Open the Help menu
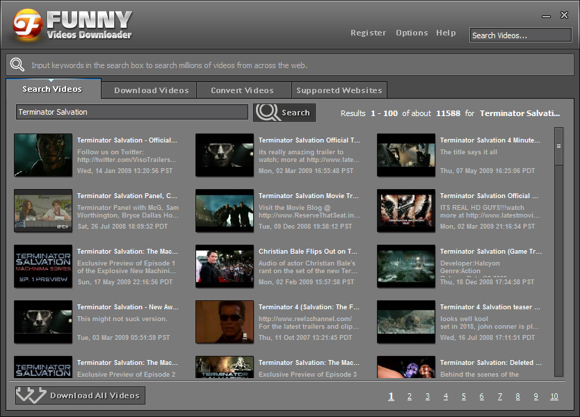 click(446, 33)
